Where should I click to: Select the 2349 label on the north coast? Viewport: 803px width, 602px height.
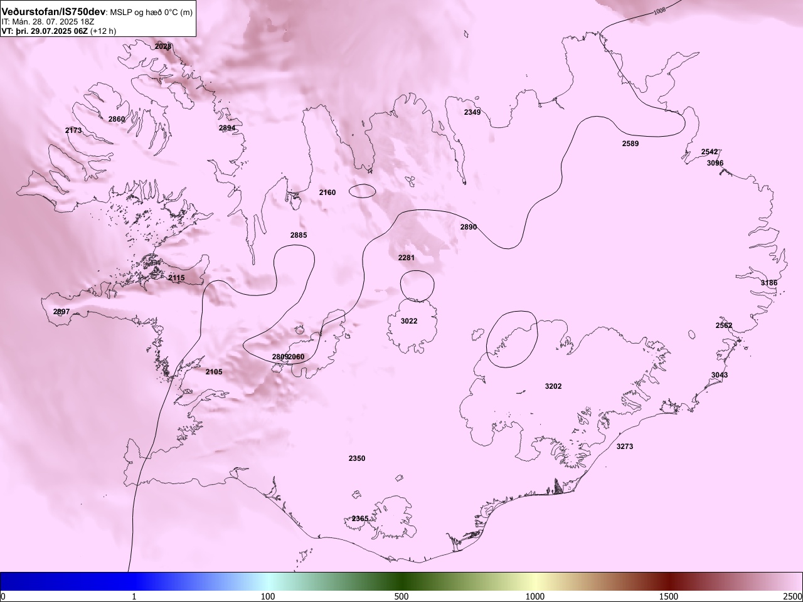point(472,112)
